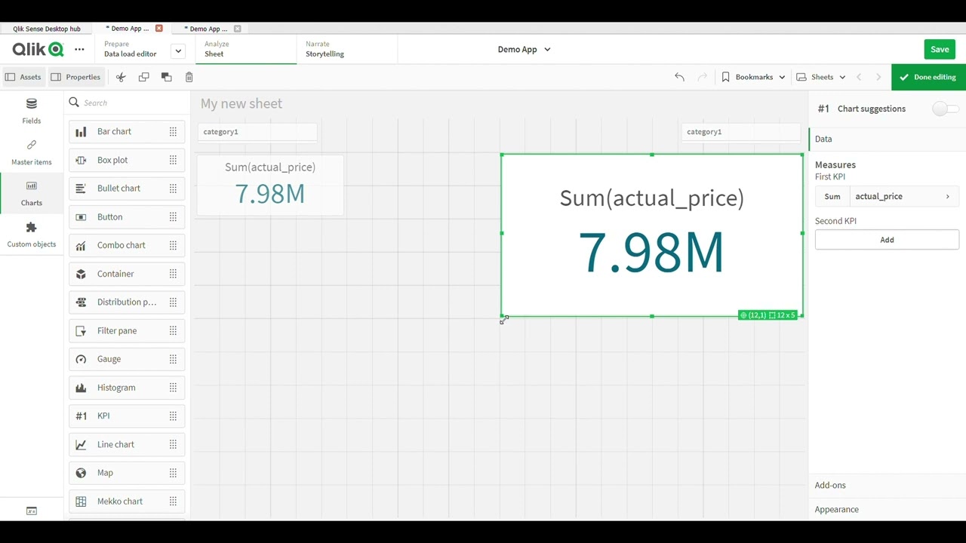Click the KPI chart icon

81,416
